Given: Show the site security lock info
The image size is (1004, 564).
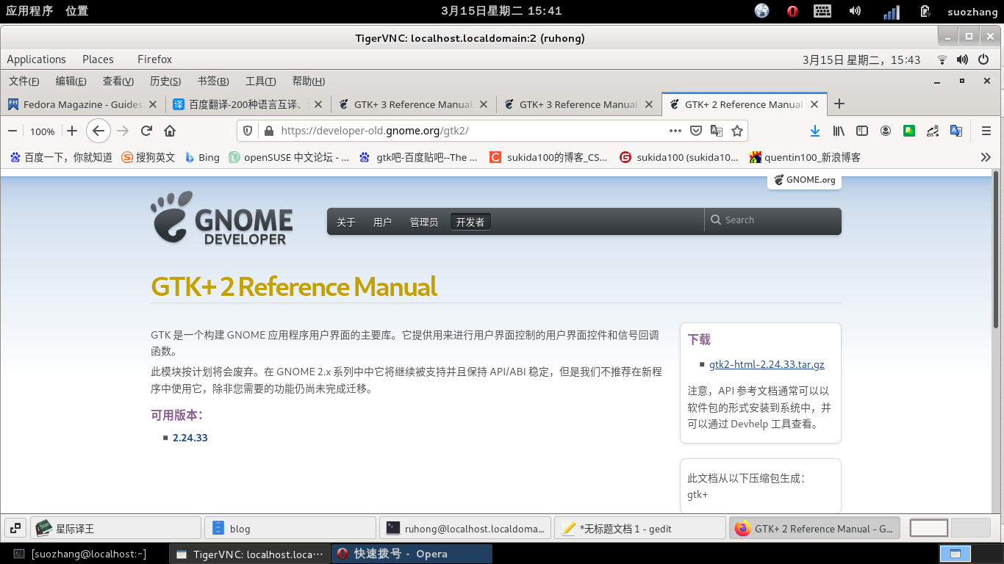Looking at the screenshot, I should [268, 131].
